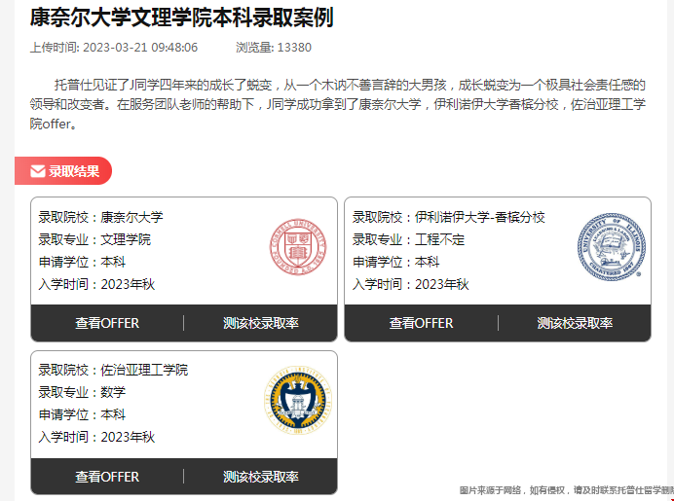Screen dimensions: 674x501
Task: Click 入学时间：2023年秋 in Illinois card
Action: click(410, 284)
